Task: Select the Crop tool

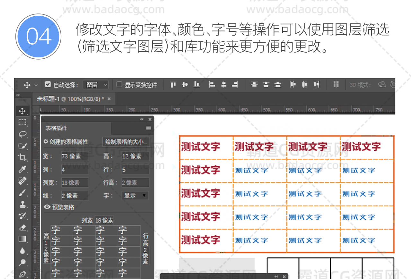Action: 22,157
